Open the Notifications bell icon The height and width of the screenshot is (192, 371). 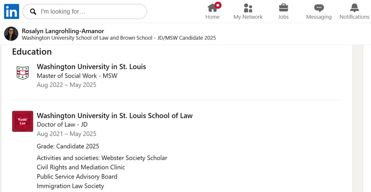(x=354, y=8)
